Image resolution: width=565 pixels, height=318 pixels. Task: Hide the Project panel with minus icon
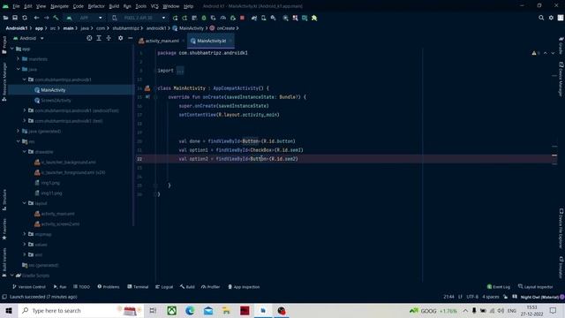[130, 38]
